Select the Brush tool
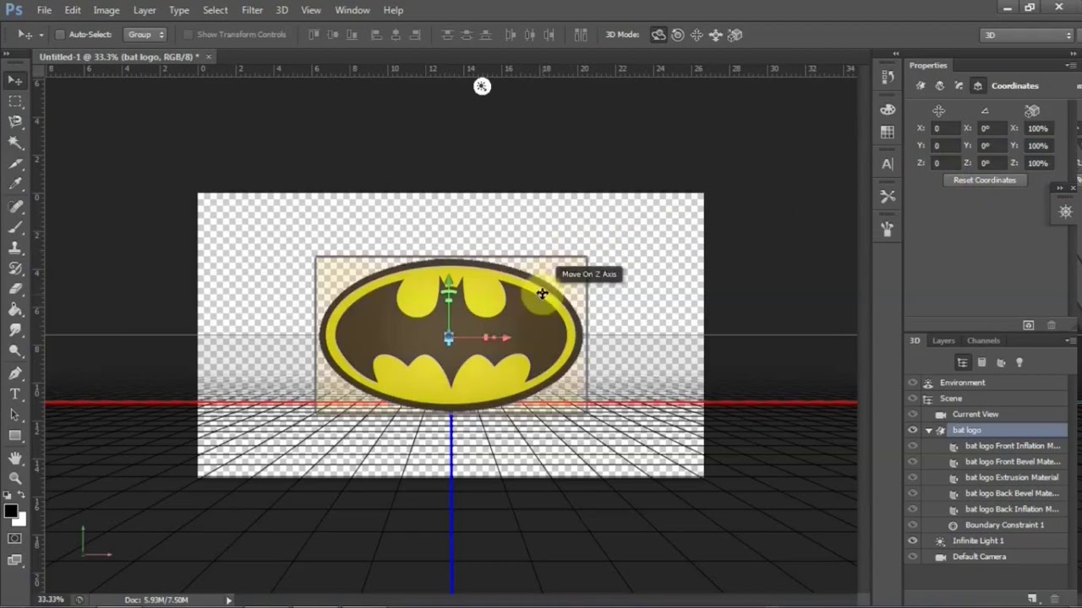Screen dimensions: 1082x608 (15, 227)
